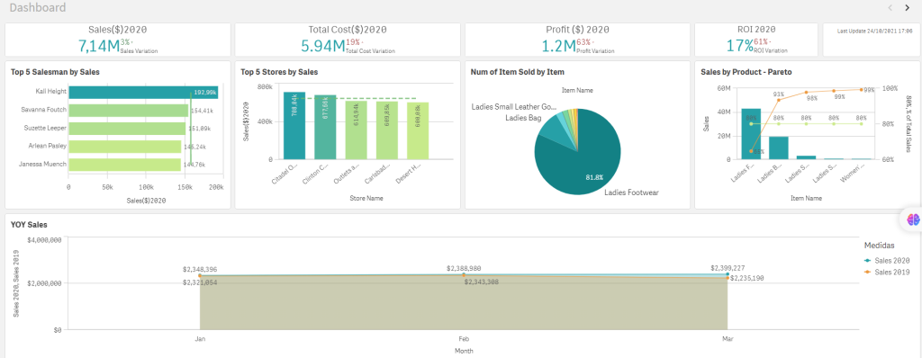The width and height of the screenshot is (922, 358).
Task: Select the Arlean Pasley bar
Action: pos(124,147)
